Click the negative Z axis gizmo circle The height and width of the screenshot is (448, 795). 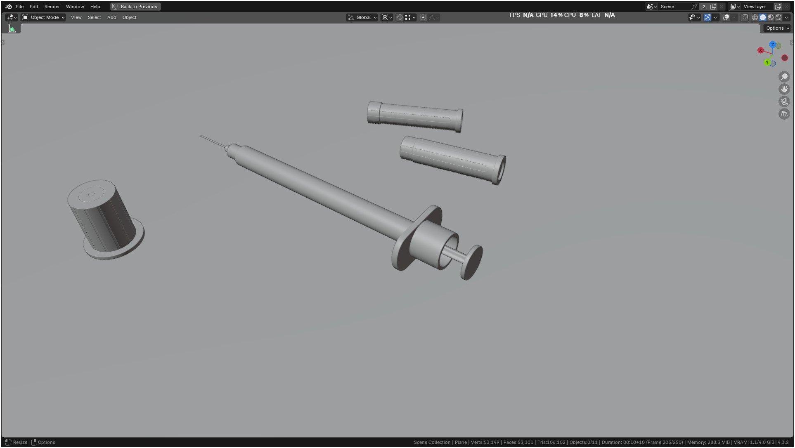coord(773,64)
